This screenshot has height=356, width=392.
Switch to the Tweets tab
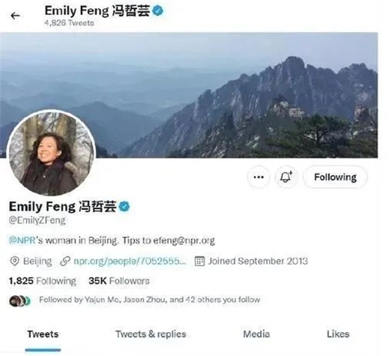coord(43,334)
